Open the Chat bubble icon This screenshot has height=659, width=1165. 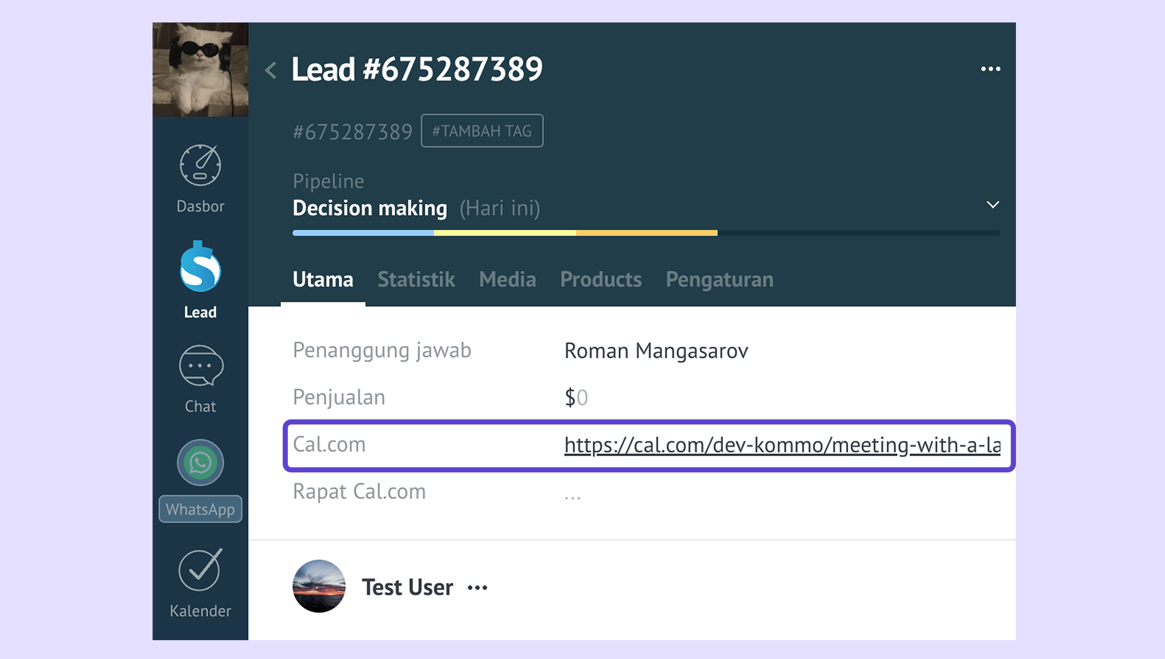(x=200, y=366)
